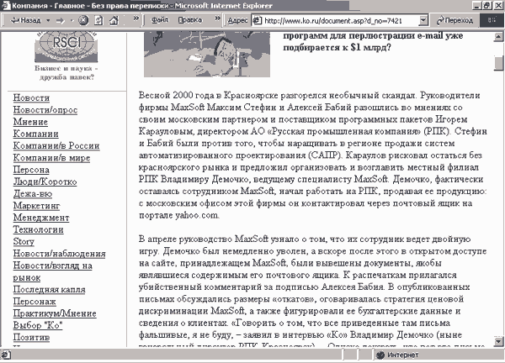Click the RSCI logo banner

[66, 47]
